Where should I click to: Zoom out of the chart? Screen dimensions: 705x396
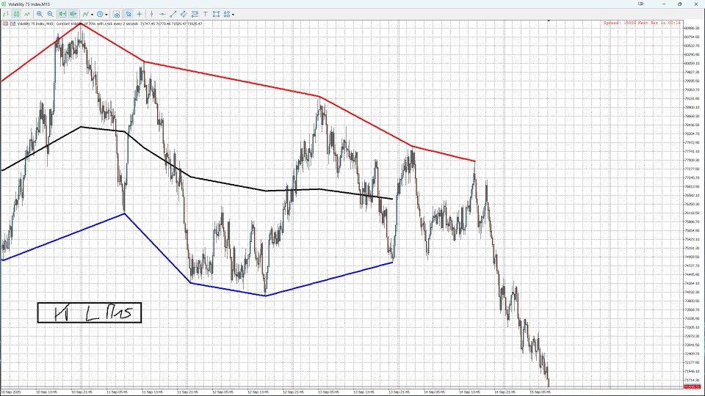pos(51,15)
